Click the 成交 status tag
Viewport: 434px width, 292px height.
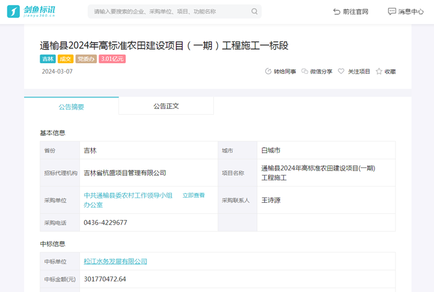[x=65, y=59]
